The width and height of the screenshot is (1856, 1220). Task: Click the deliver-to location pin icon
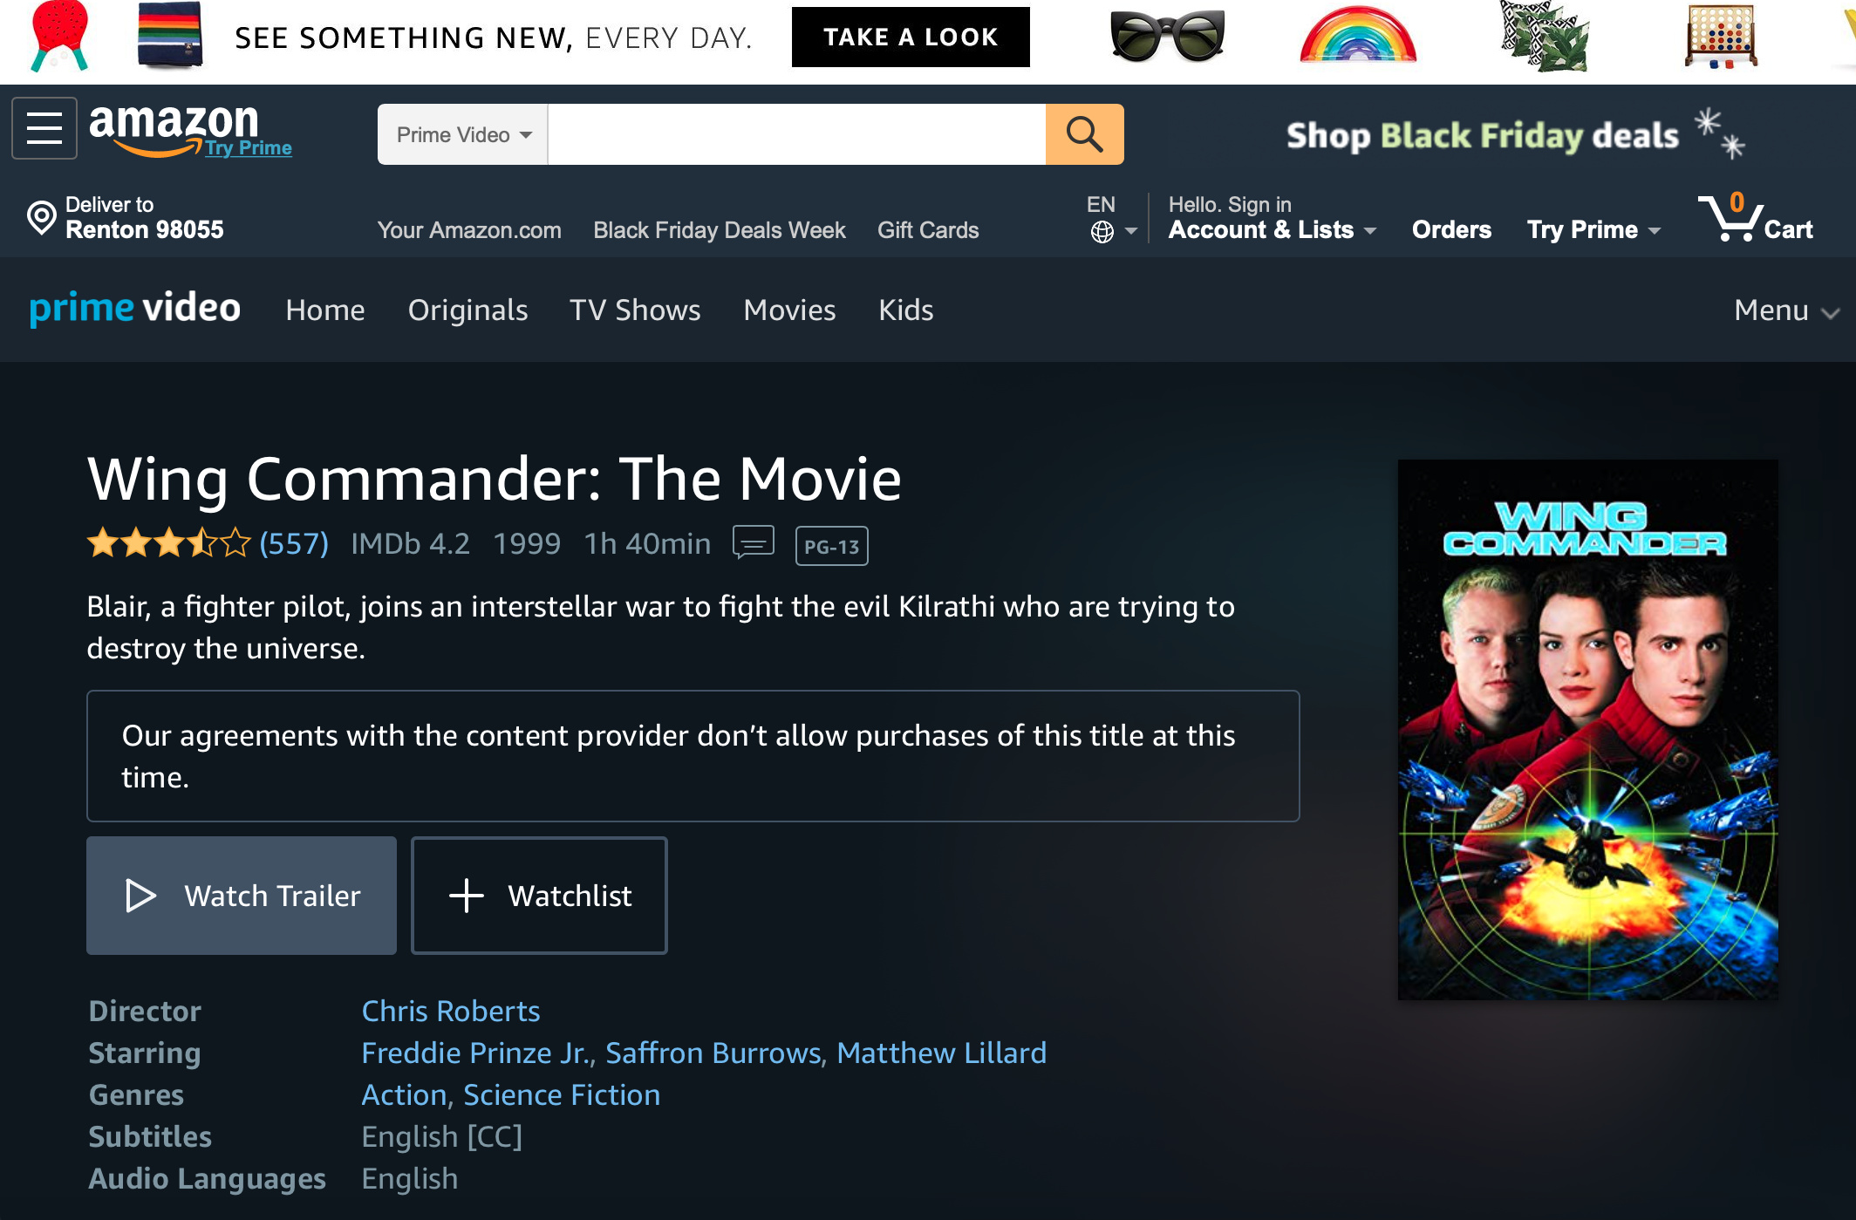[x=41, y=218]
